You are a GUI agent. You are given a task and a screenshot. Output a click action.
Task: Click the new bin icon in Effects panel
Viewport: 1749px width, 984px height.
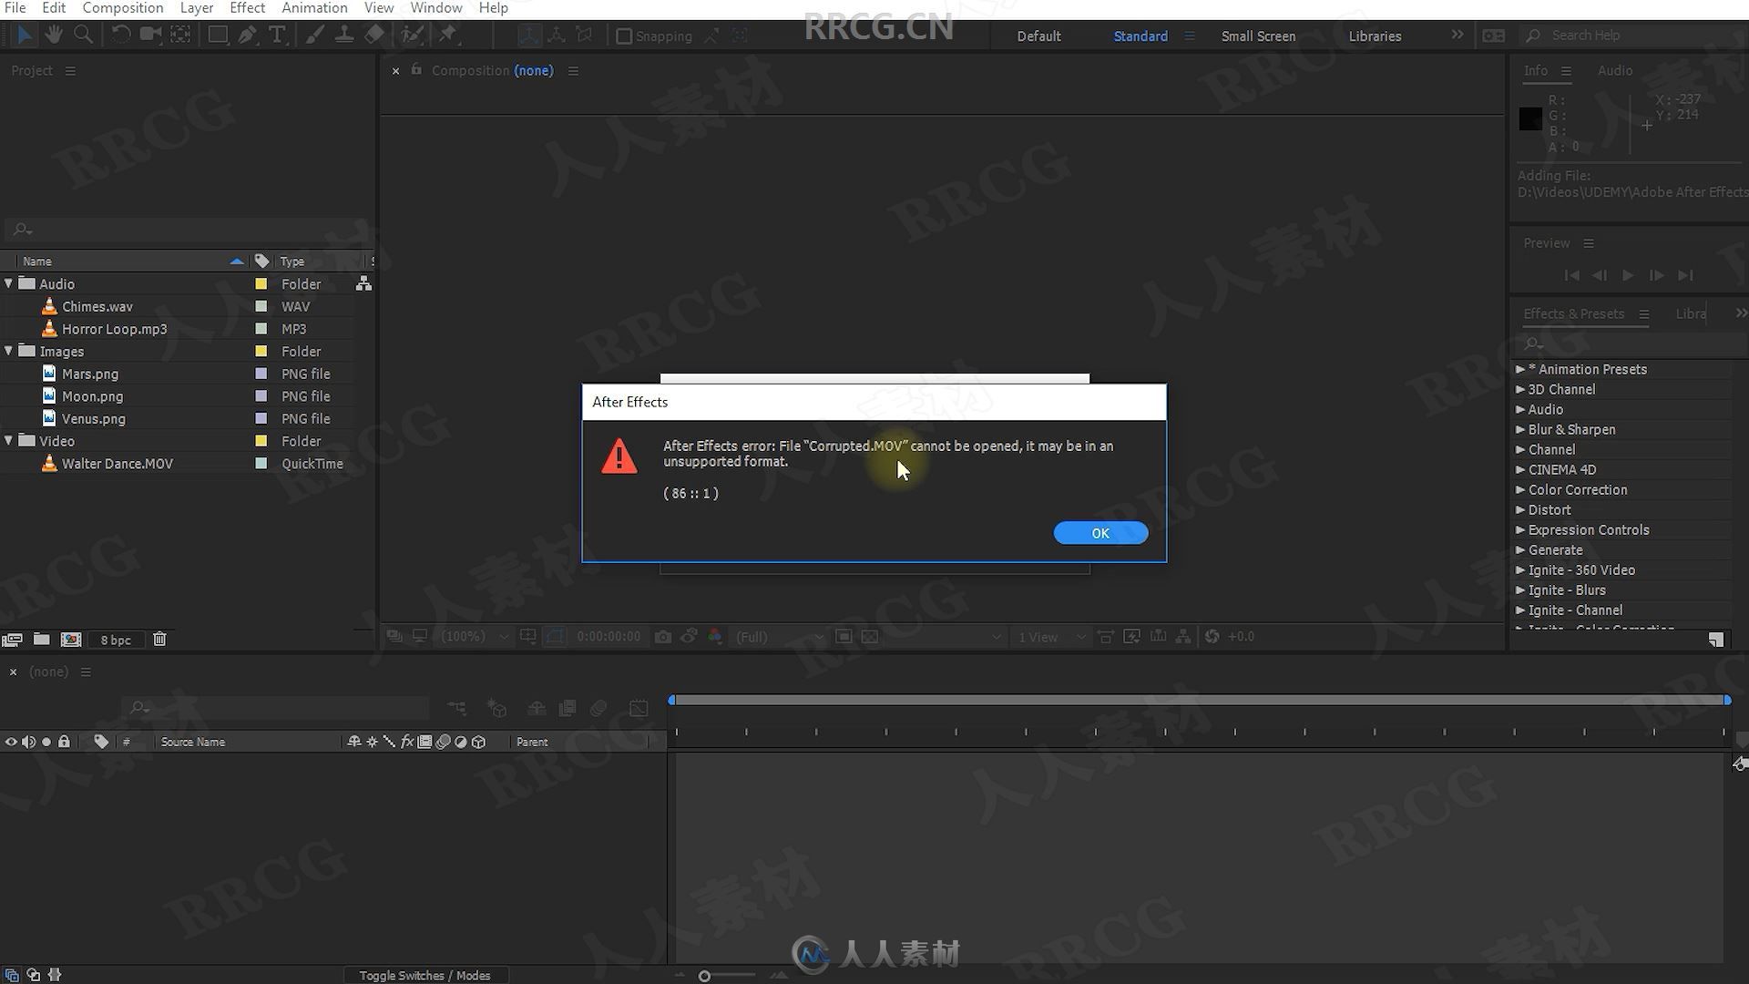pyautogui.click(x=1716, y=640)
